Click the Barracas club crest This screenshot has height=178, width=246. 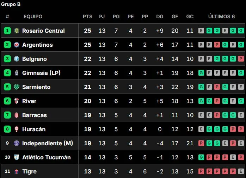coord(17,115)
